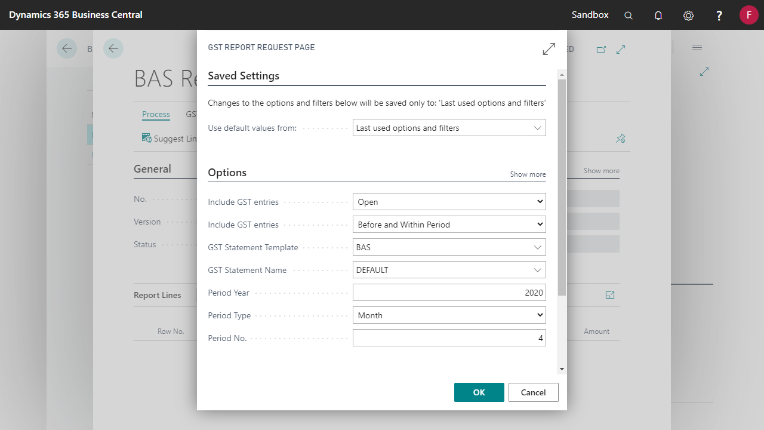This screenshot has width=764, height=430.
Task: Open the Help question mark
Action: pyautogui.click(x=719, y=16)
